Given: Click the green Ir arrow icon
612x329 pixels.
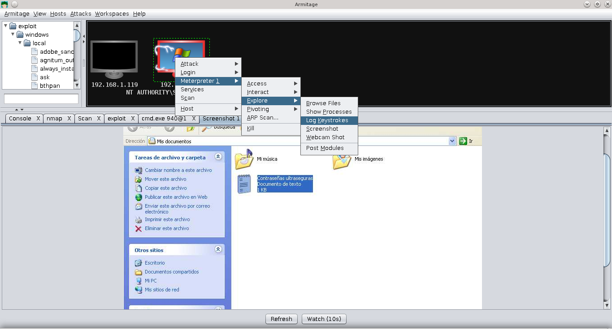Looking at the screenshot, I should coord(462,141).
